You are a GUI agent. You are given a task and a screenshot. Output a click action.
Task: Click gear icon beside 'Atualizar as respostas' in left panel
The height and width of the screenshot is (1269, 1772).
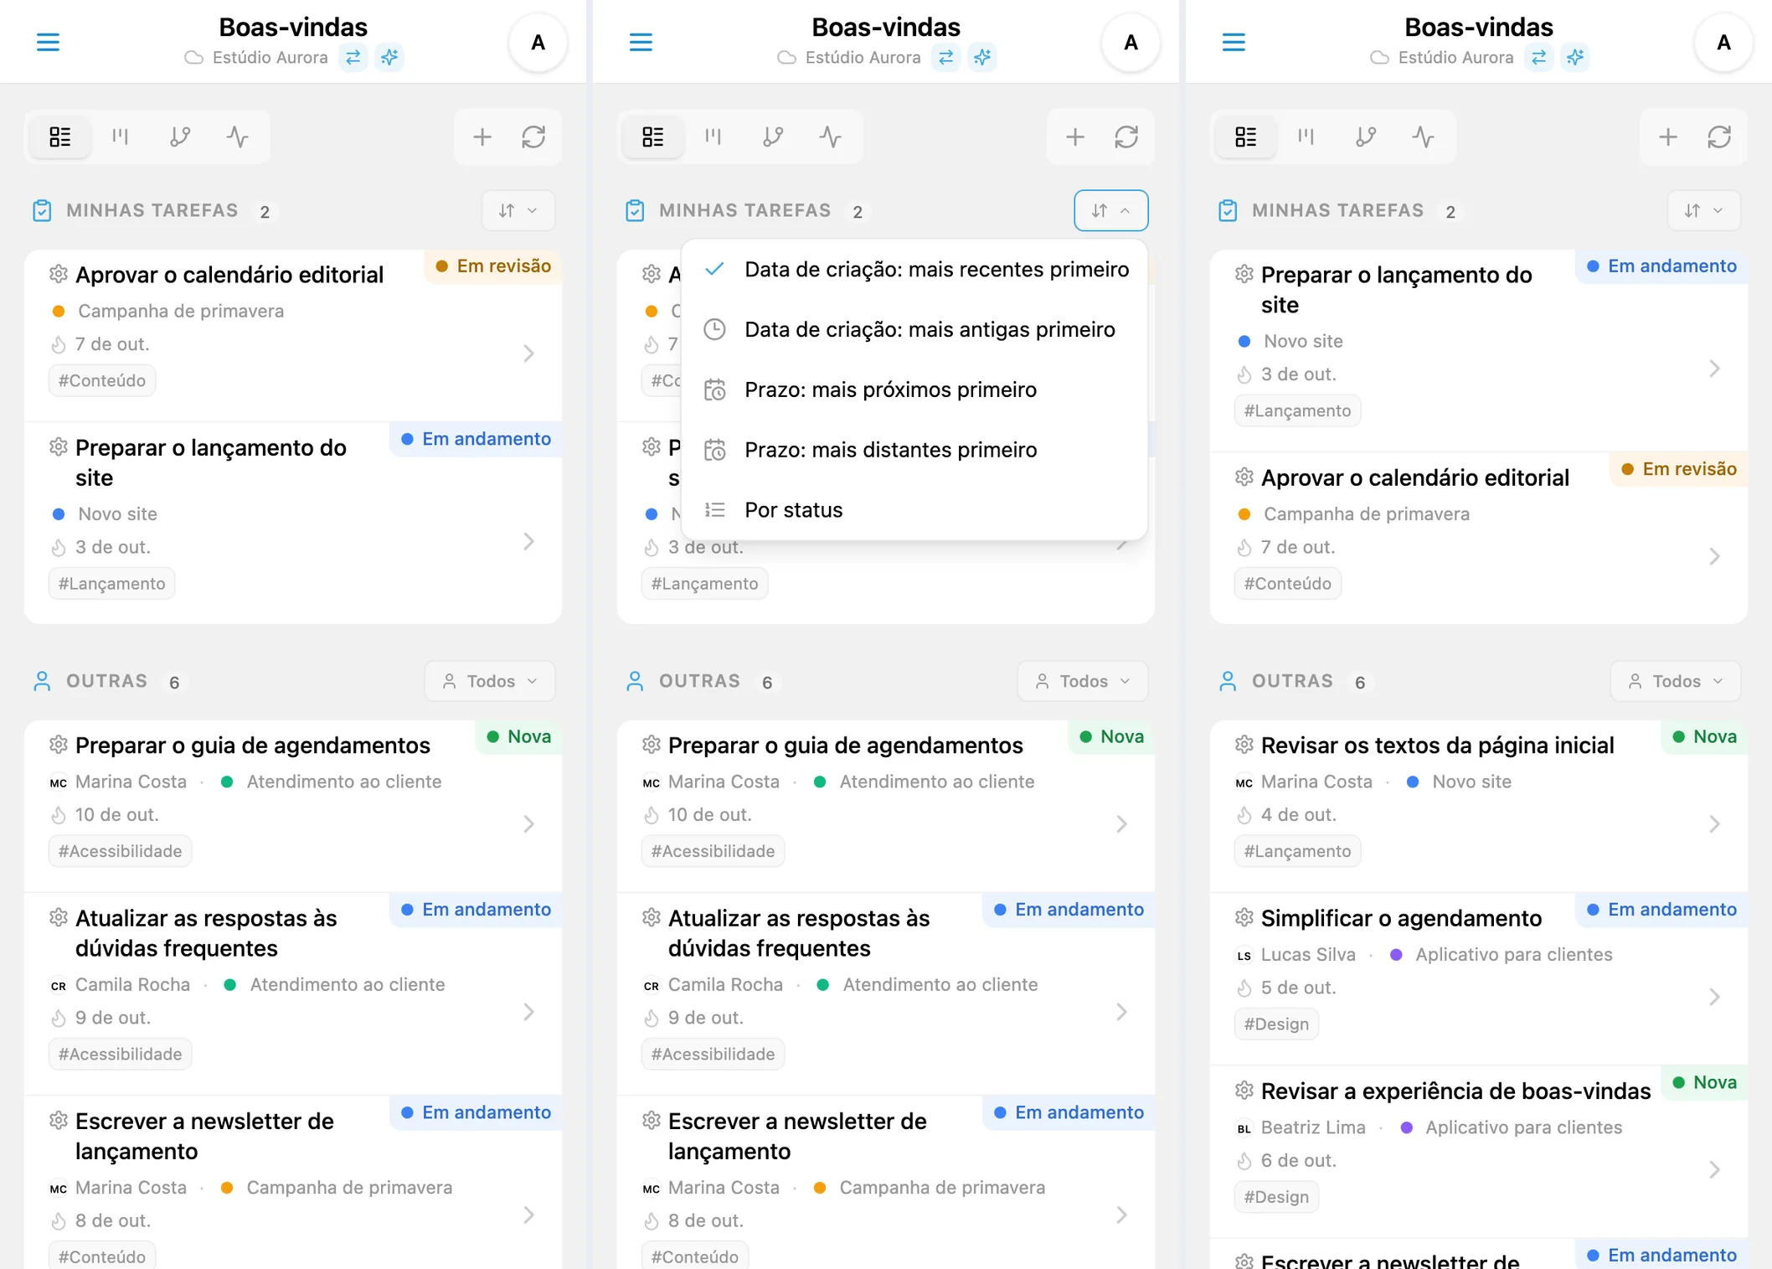[x=58, y=917]
